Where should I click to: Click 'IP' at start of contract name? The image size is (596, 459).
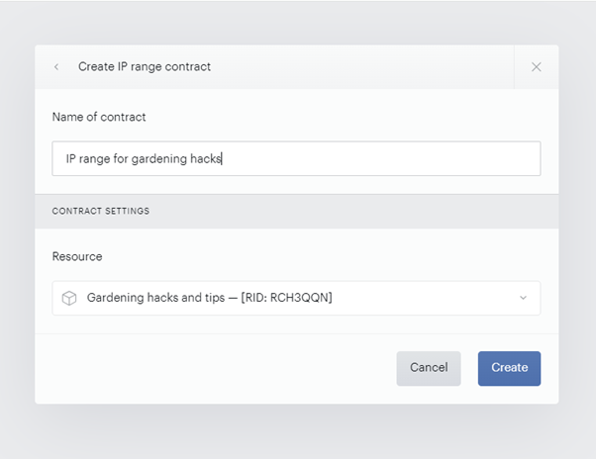[x=71, y=158]
